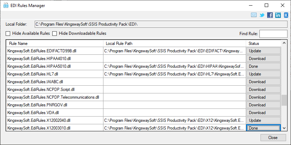
Task: Open the email envelope icon
Action: click(254, 15)
